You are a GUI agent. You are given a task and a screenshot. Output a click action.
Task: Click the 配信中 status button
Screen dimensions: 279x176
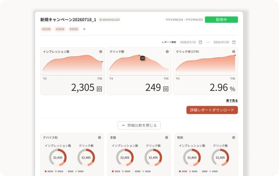click(x=221, y=20)
